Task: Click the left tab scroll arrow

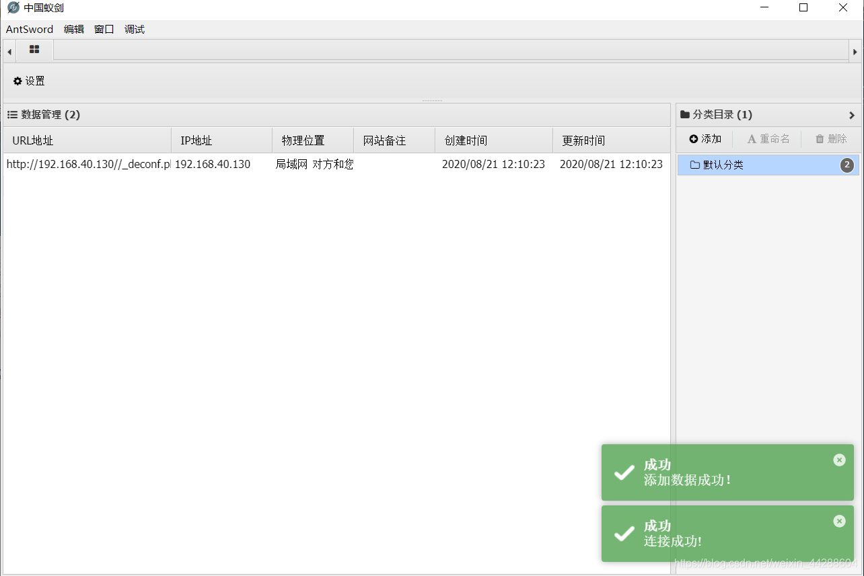Action: point(9,52)
